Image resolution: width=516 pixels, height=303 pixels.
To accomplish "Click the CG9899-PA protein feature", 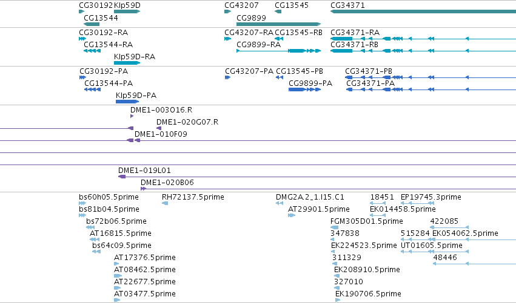I will click(x=304, y=90).
